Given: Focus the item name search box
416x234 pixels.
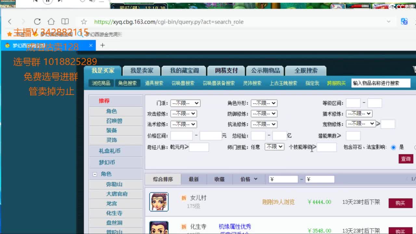Looking at the screenshot, I should pyautogui.click(x=381, y=83).
